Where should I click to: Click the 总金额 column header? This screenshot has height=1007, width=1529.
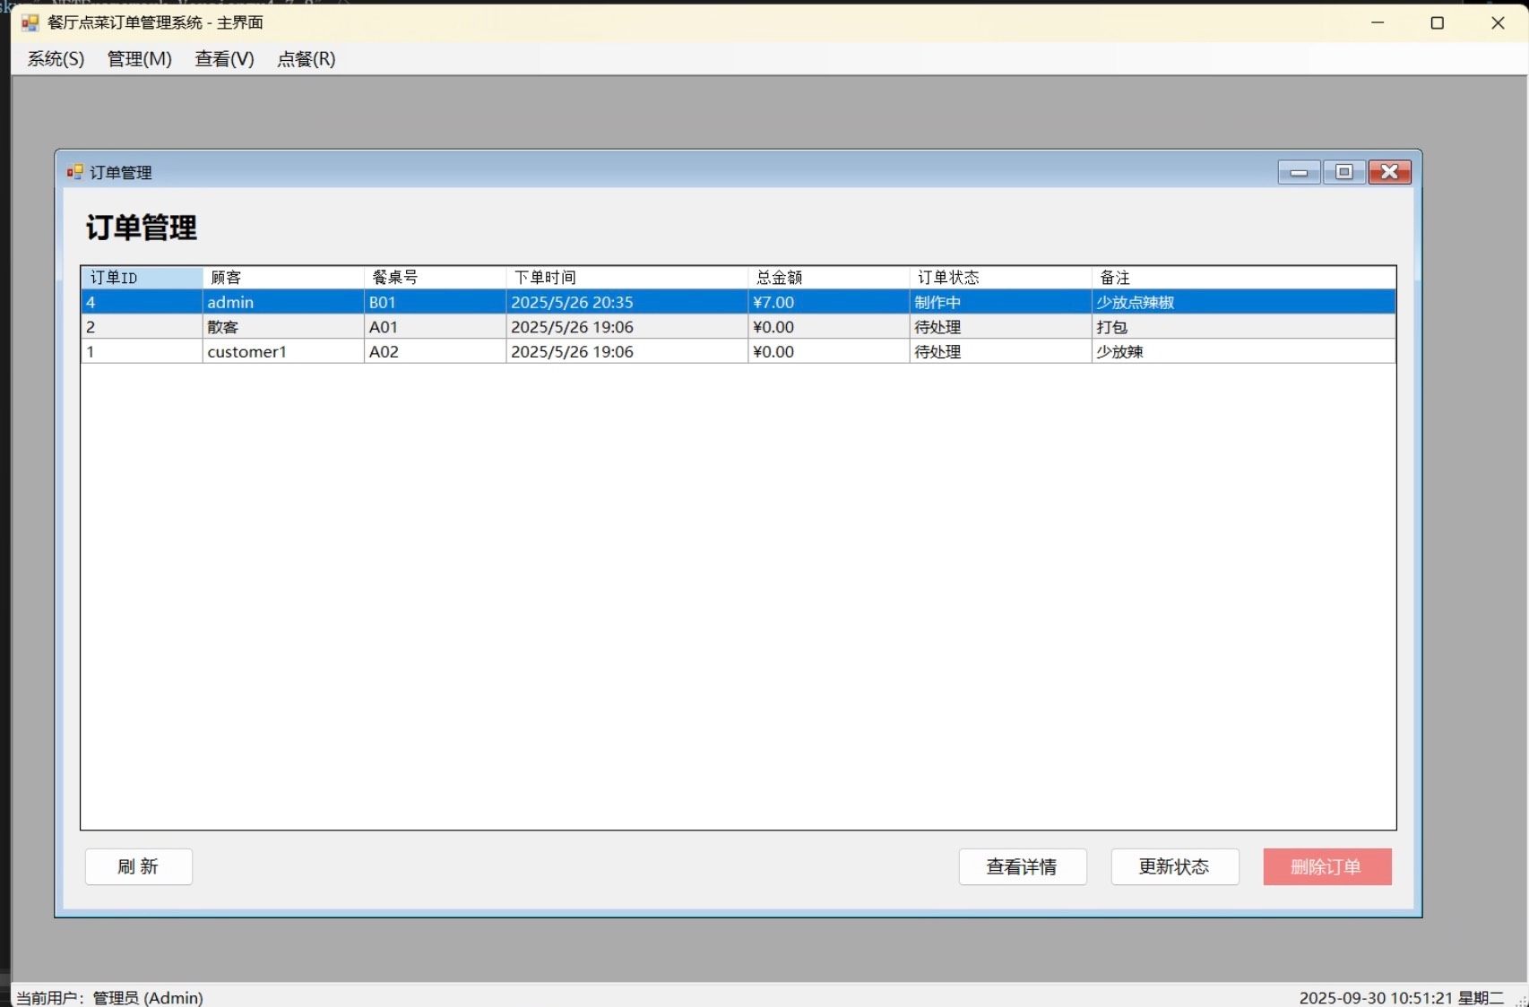pos(827,278)
